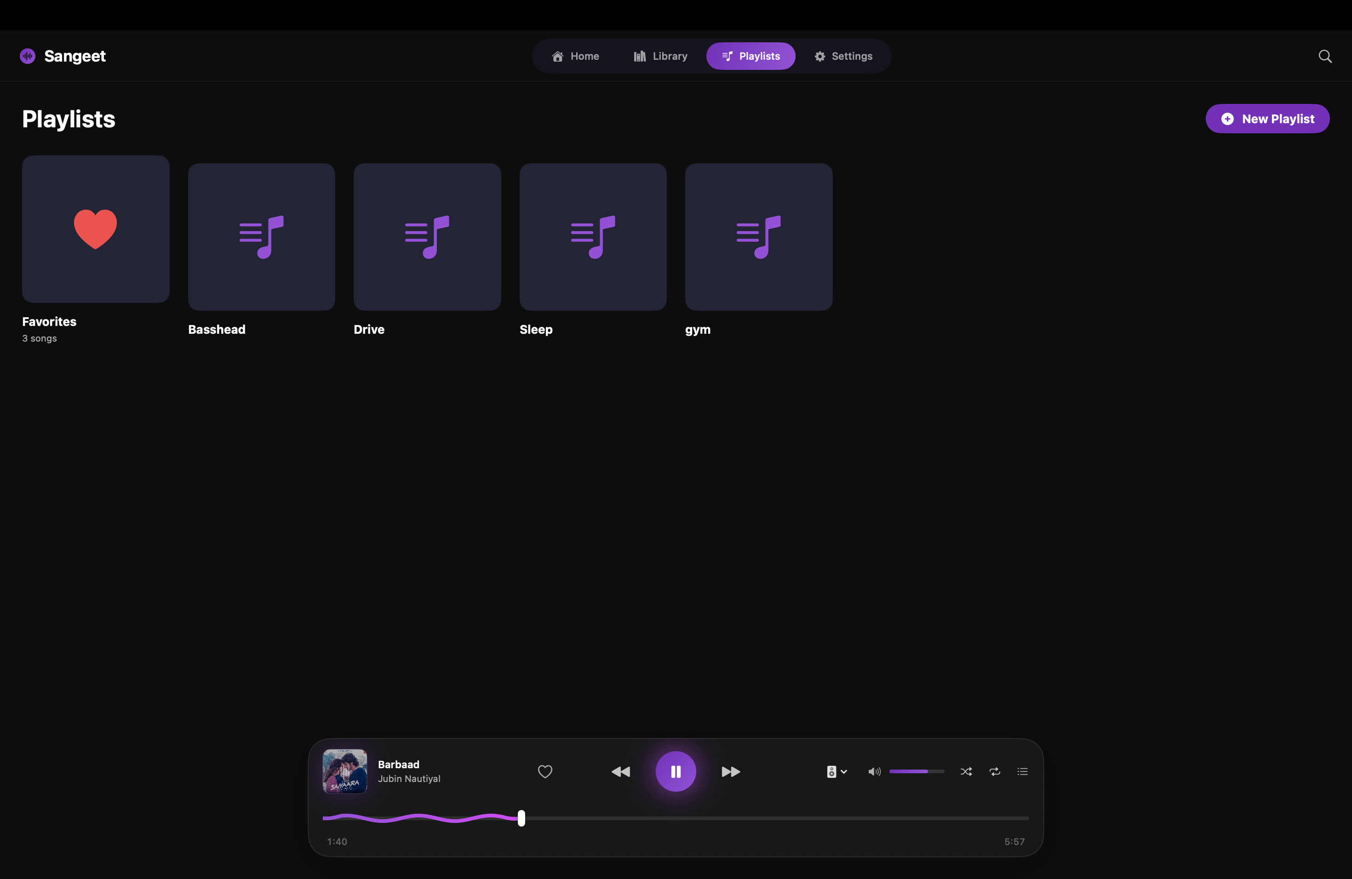Click the song progress seek bar
This screenshot has width=1352, height=879.
pyautogui.click(x=676, y=818)
